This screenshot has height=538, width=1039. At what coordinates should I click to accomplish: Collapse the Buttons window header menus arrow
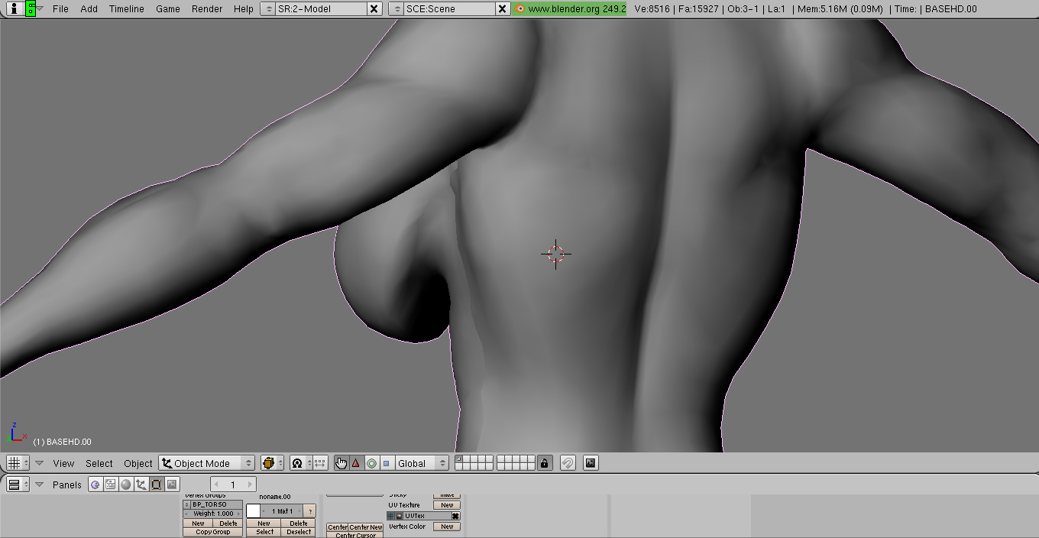pyautogui.click(x=39, y=485)
